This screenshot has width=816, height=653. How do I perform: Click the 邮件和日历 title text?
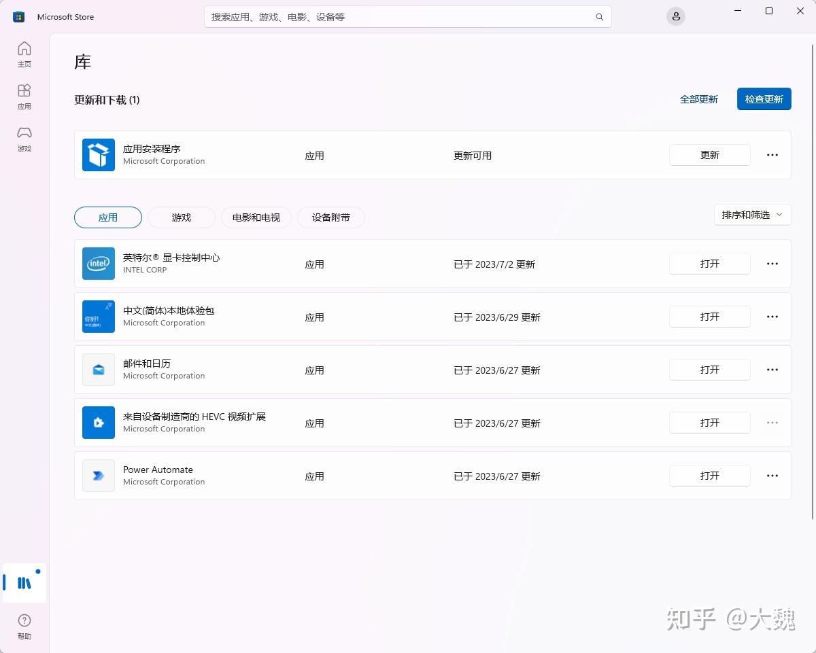[x=147, y=364]
